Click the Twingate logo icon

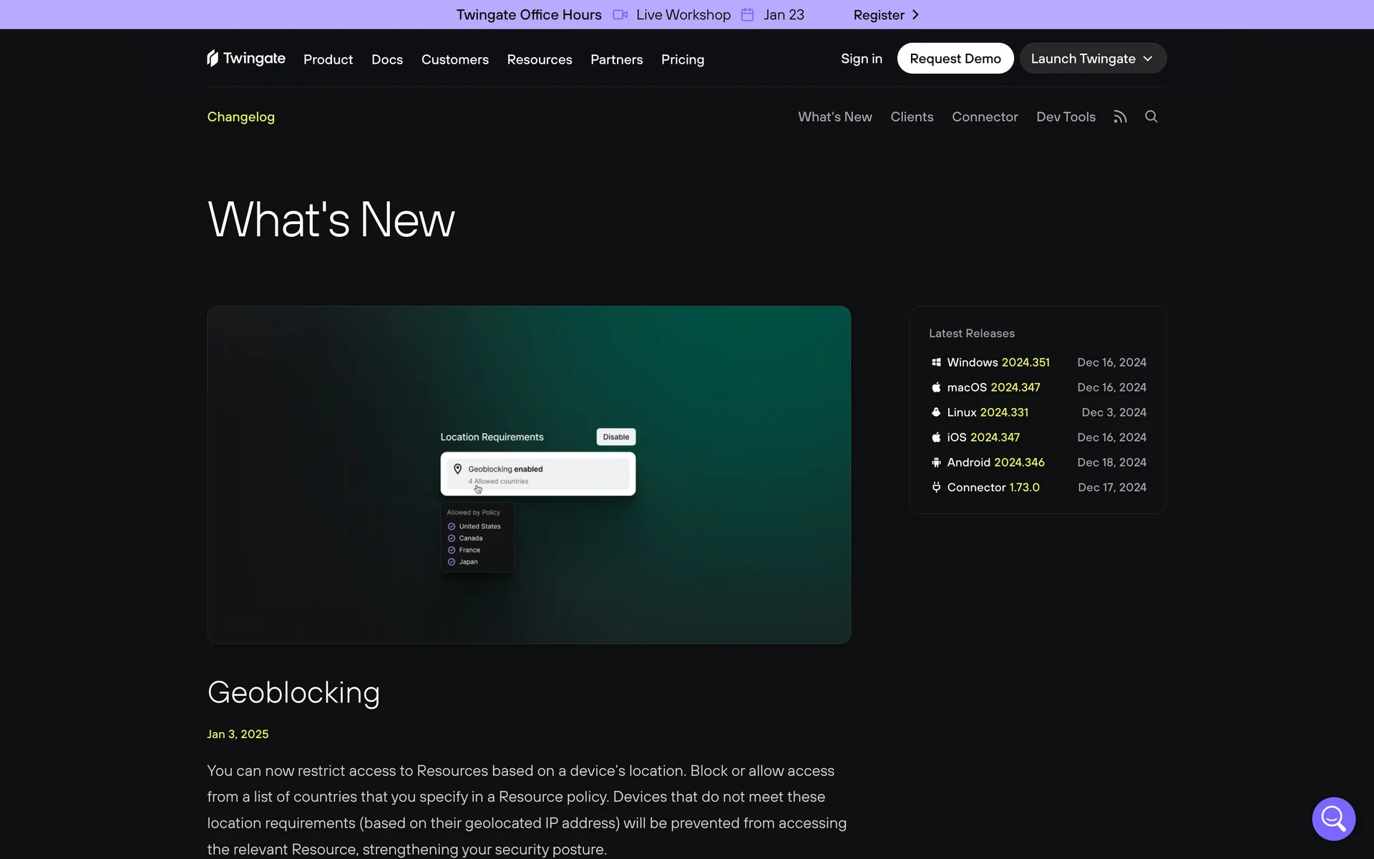click(x=213, y=58)
